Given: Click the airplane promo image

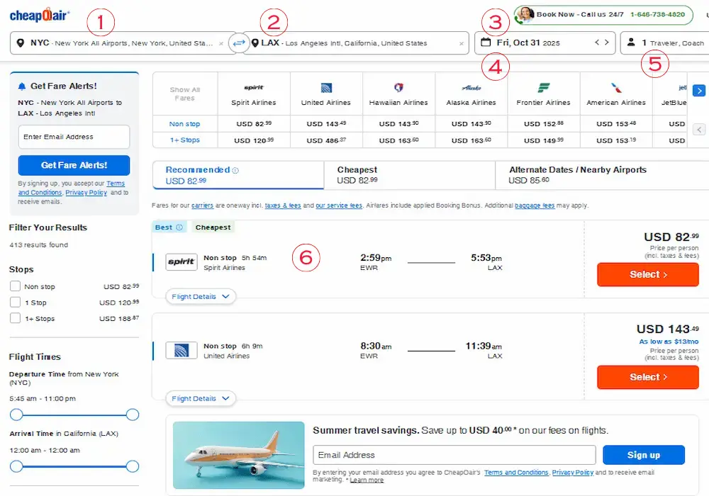Looking at the screenshot, I should 239,456.
